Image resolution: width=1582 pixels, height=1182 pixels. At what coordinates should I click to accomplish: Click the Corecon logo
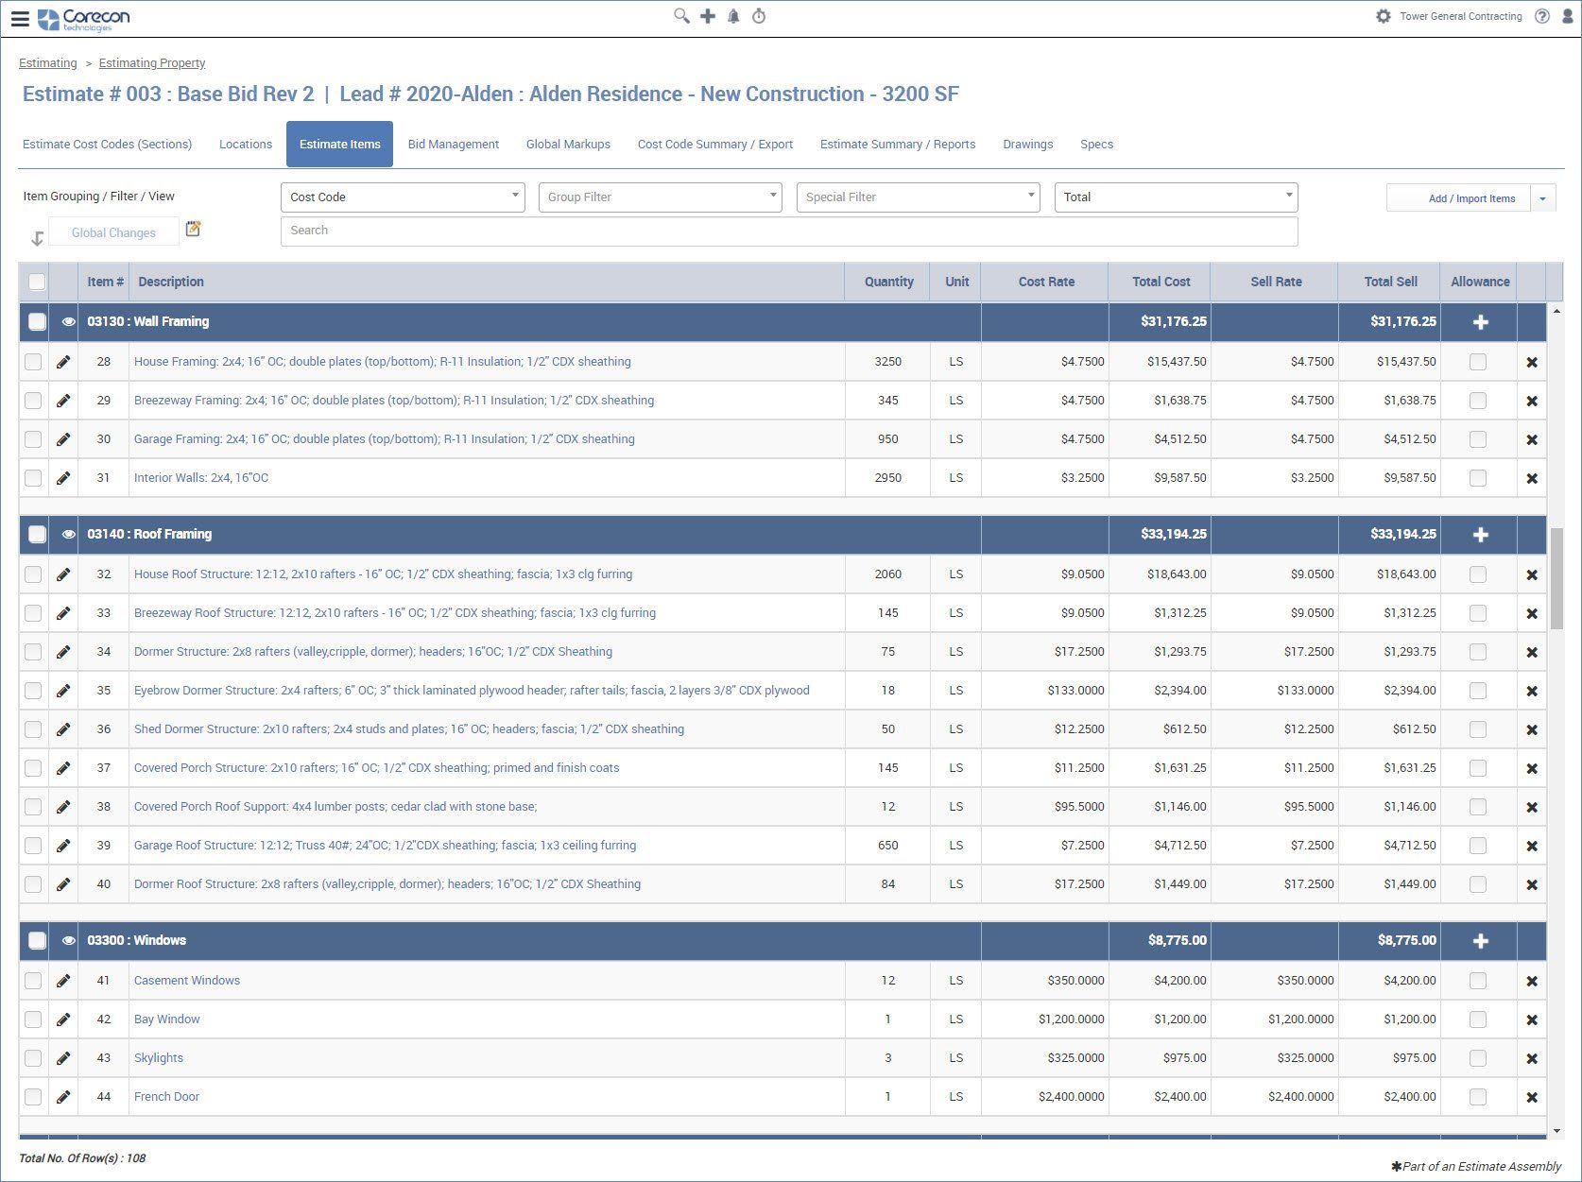pos(84,19)
